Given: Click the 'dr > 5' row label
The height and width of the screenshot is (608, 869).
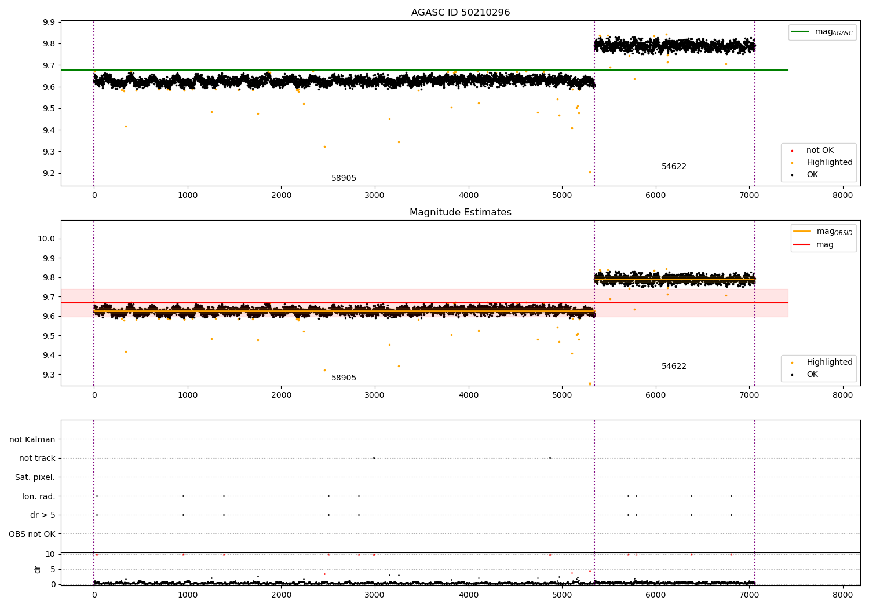Looking at the screenshot, I should point(43,515).
